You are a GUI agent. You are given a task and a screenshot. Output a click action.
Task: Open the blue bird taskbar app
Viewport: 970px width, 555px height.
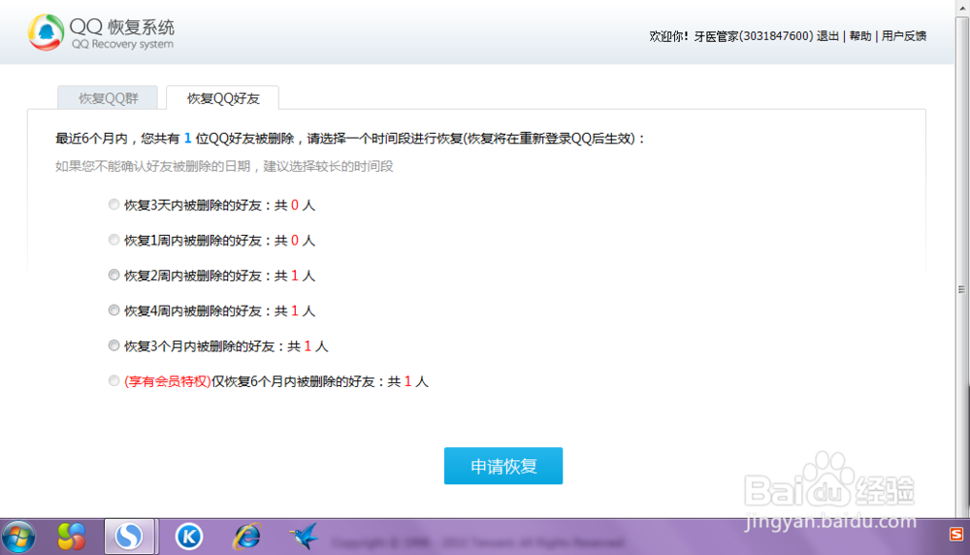[305, 537]
